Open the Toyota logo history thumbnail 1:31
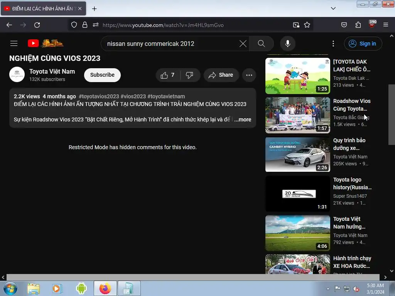 coord(297,193)
